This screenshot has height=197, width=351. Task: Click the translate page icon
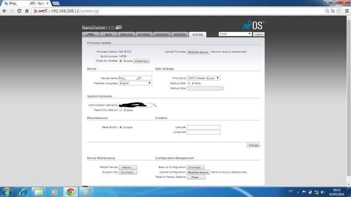point(333,11)
